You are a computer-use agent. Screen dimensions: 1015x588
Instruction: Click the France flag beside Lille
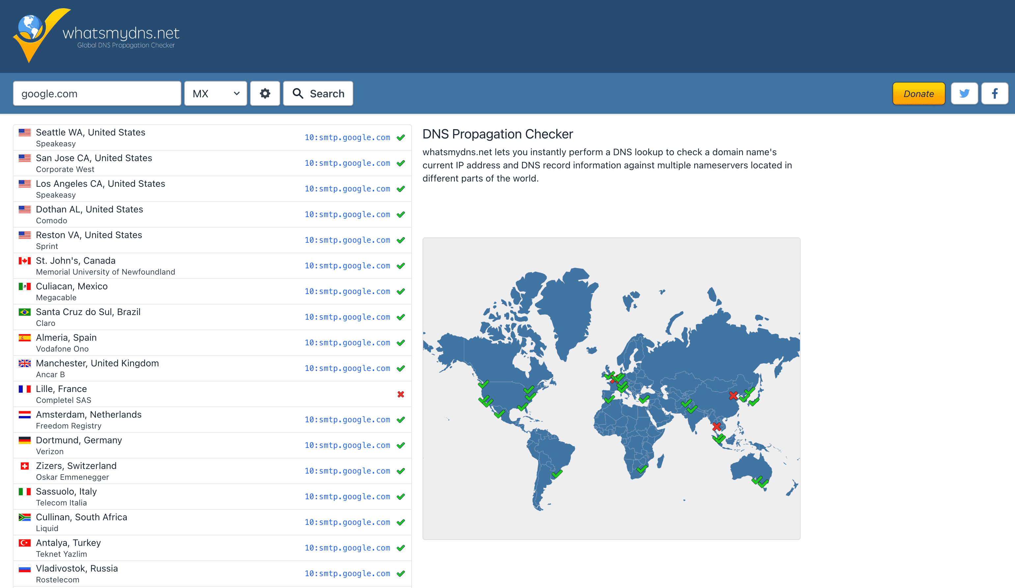(25, 389)
